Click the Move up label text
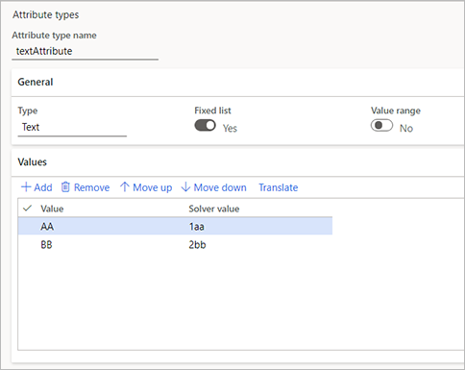 click(153, 187)
